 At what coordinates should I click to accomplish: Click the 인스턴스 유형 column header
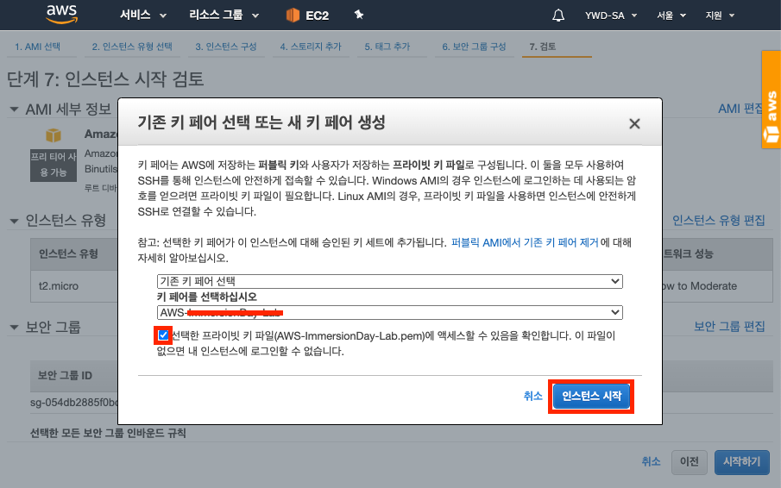click(x=68, y=253)
